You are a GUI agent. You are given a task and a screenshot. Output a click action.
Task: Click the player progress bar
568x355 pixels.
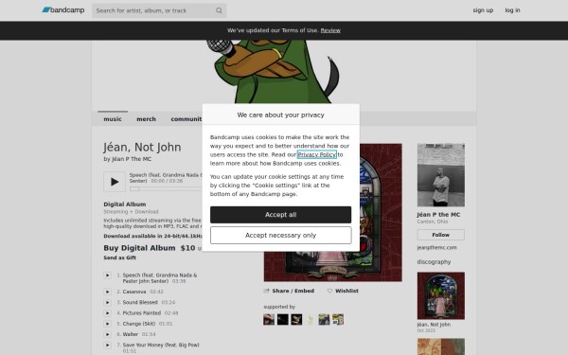click(167, 188)
